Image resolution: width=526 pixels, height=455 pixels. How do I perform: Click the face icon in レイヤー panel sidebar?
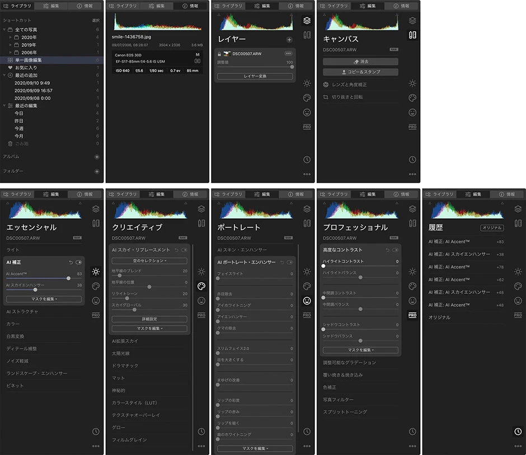point(307,112)
